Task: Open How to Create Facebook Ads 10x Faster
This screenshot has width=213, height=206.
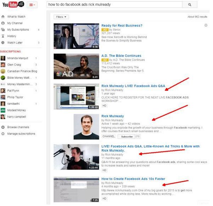Action: (133, 179)
